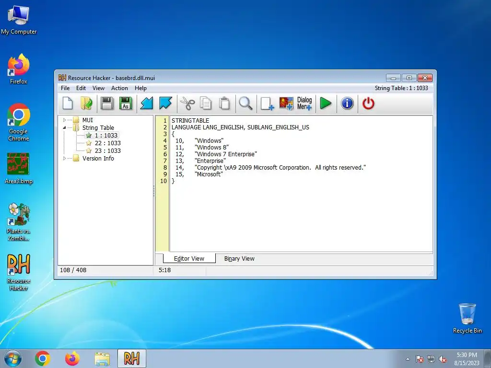This screenshot has width=491, height=368.
Task: Click the "Windows 7 Enterprise" string line
Action: 225,154
